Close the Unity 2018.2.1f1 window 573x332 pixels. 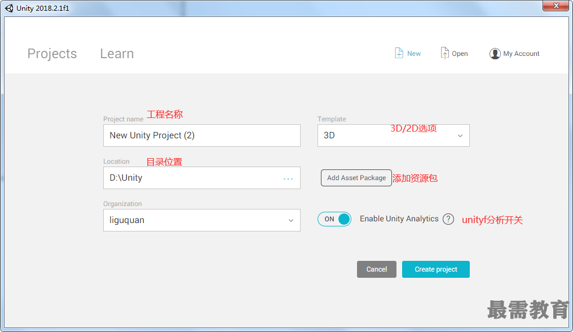click(x=556, y=6)
